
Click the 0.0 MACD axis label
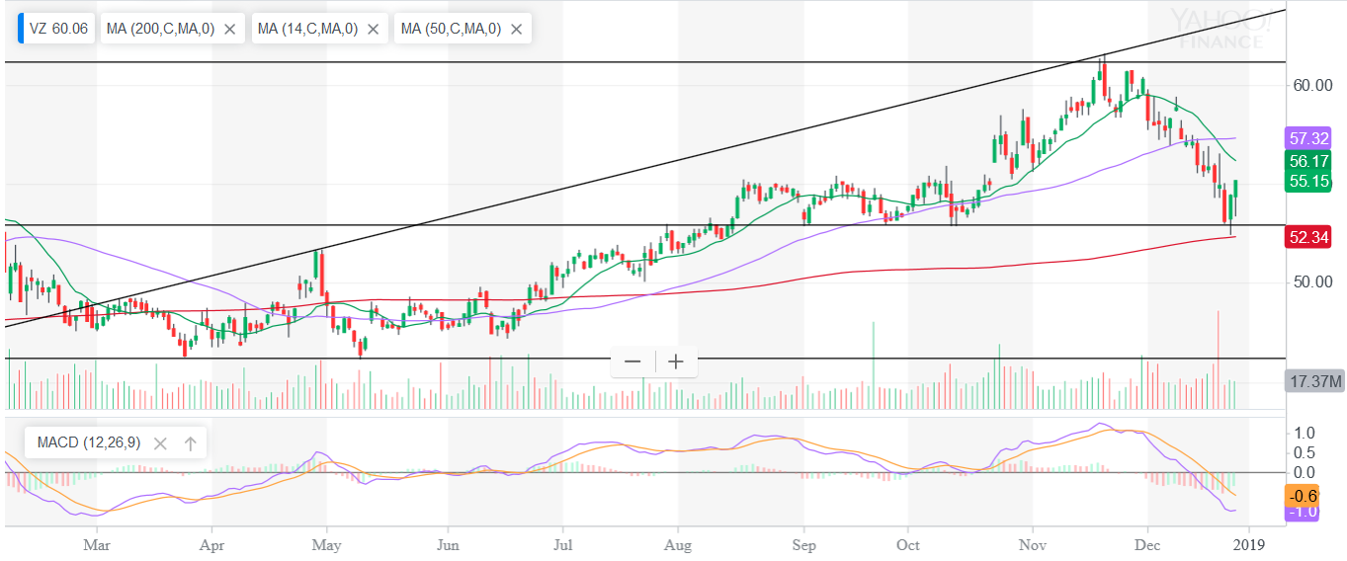click(1304, 472)
